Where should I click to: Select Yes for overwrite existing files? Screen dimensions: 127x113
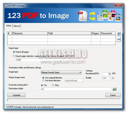42,85
